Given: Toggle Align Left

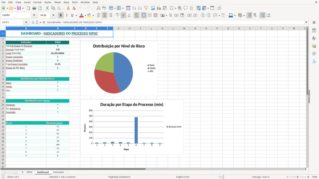Looking at the screenshot, I should (x=99, y=15).
